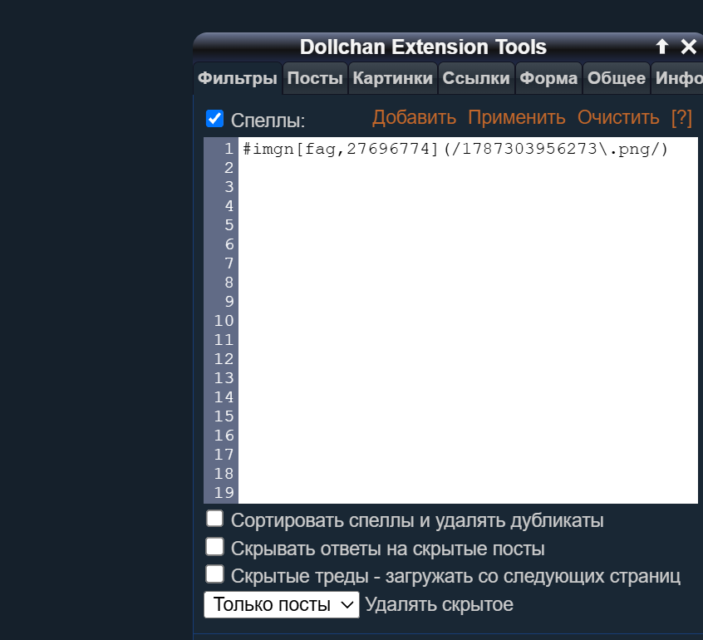The width and height of the screenshot is (703, 640).
Task: Enable Скрывать ответы на скрытые посты
Action: pos(214,547)
